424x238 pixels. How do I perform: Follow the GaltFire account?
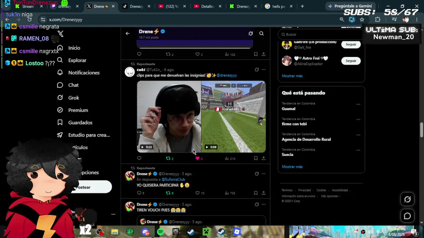pyautogui.click(x=351, y=44)
